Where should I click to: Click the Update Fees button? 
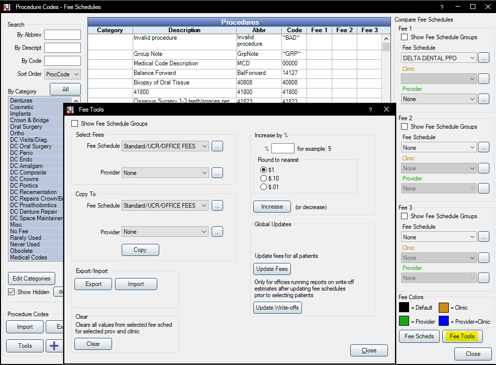pyautogui.click(x=272, y=269)
